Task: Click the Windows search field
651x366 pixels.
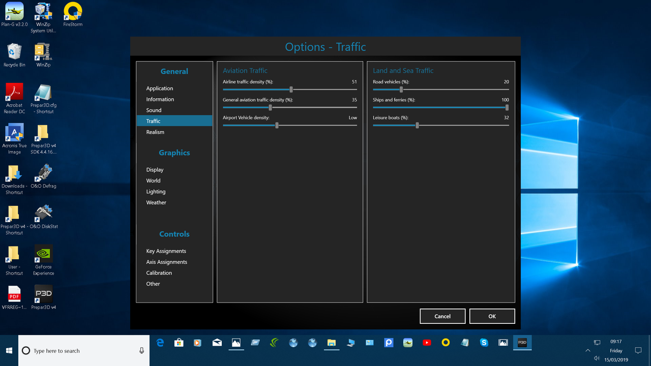Action: (x=81, y=351)
